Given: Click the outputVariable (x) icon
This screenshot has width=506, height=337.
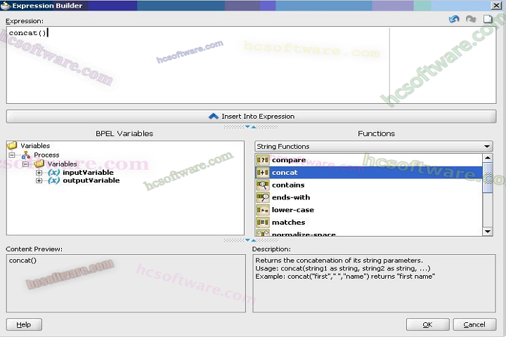Looking at the screenshot, I should pyautogui.click(x=54, y=180).
